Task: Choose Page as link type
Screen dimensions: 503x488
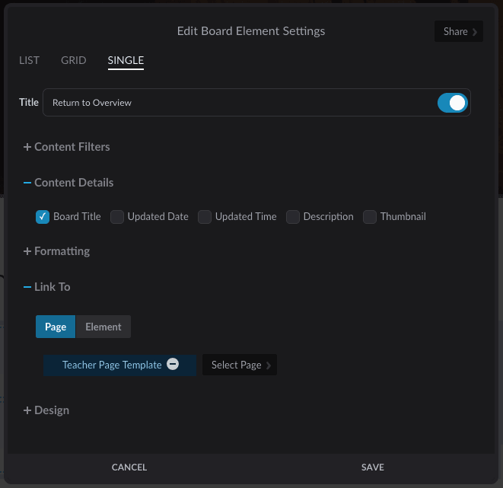Action: click(56, 327)
